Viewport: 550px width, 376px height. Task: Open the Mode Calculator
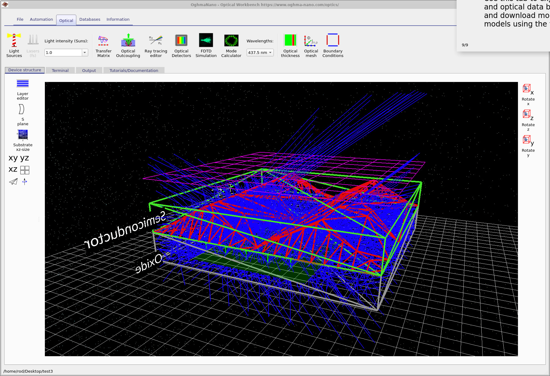click(231, 46)
